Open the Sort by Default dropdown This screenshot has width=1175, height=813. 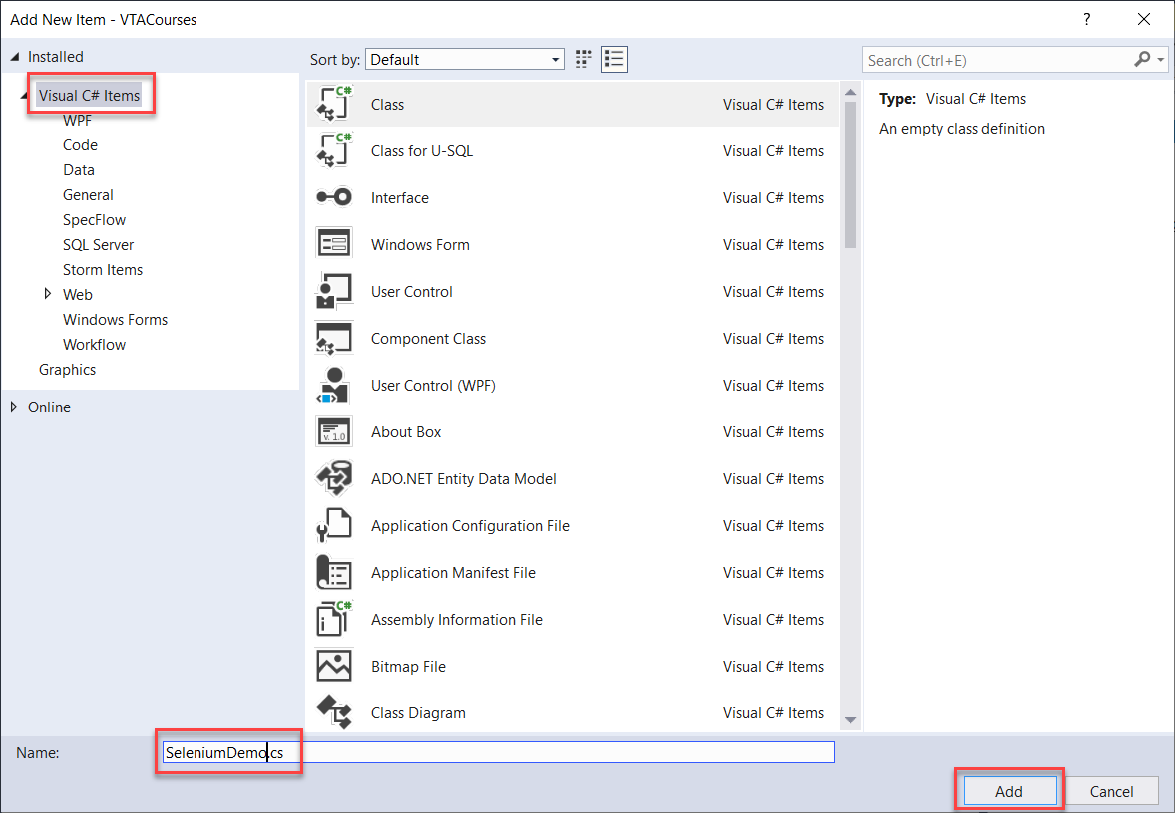pyautogui.click(x=465, y=59)
